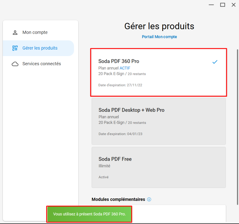This screenshot has width=239, height=224.
Task: Click the 'Activé' status text
Action: point(103,177)
